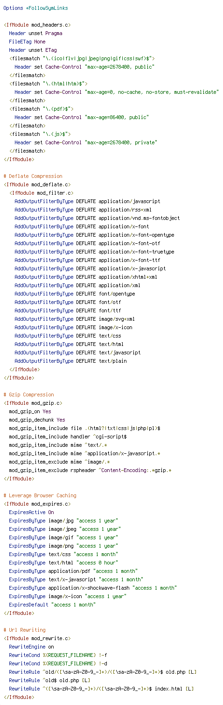223x705 pixels.
Task: Click the '# Gzip Compression' comment
Action: [28, 395]
